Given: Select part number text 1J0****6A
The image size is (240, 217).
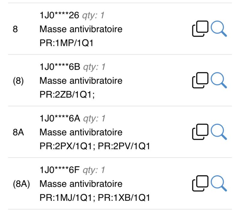Looking at the screenshot, I should pos(60,119).
